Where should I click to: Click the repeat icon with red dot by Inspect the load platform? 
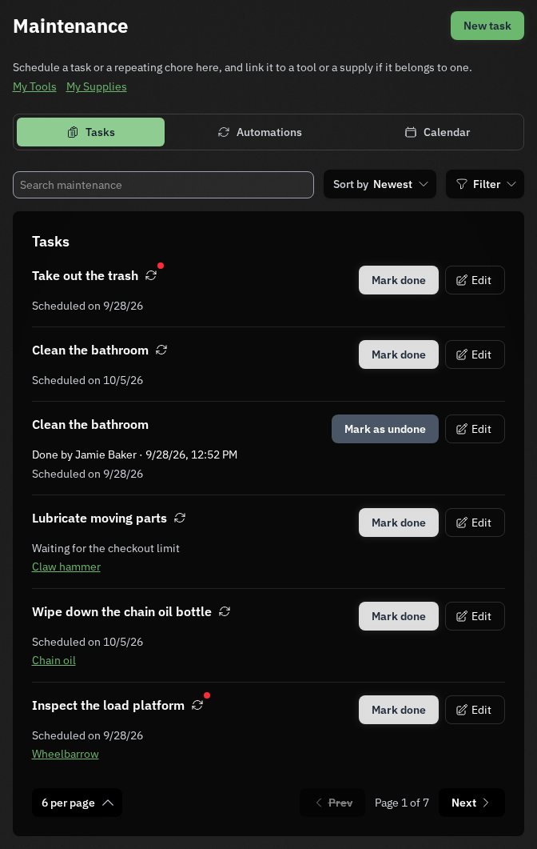197,705
